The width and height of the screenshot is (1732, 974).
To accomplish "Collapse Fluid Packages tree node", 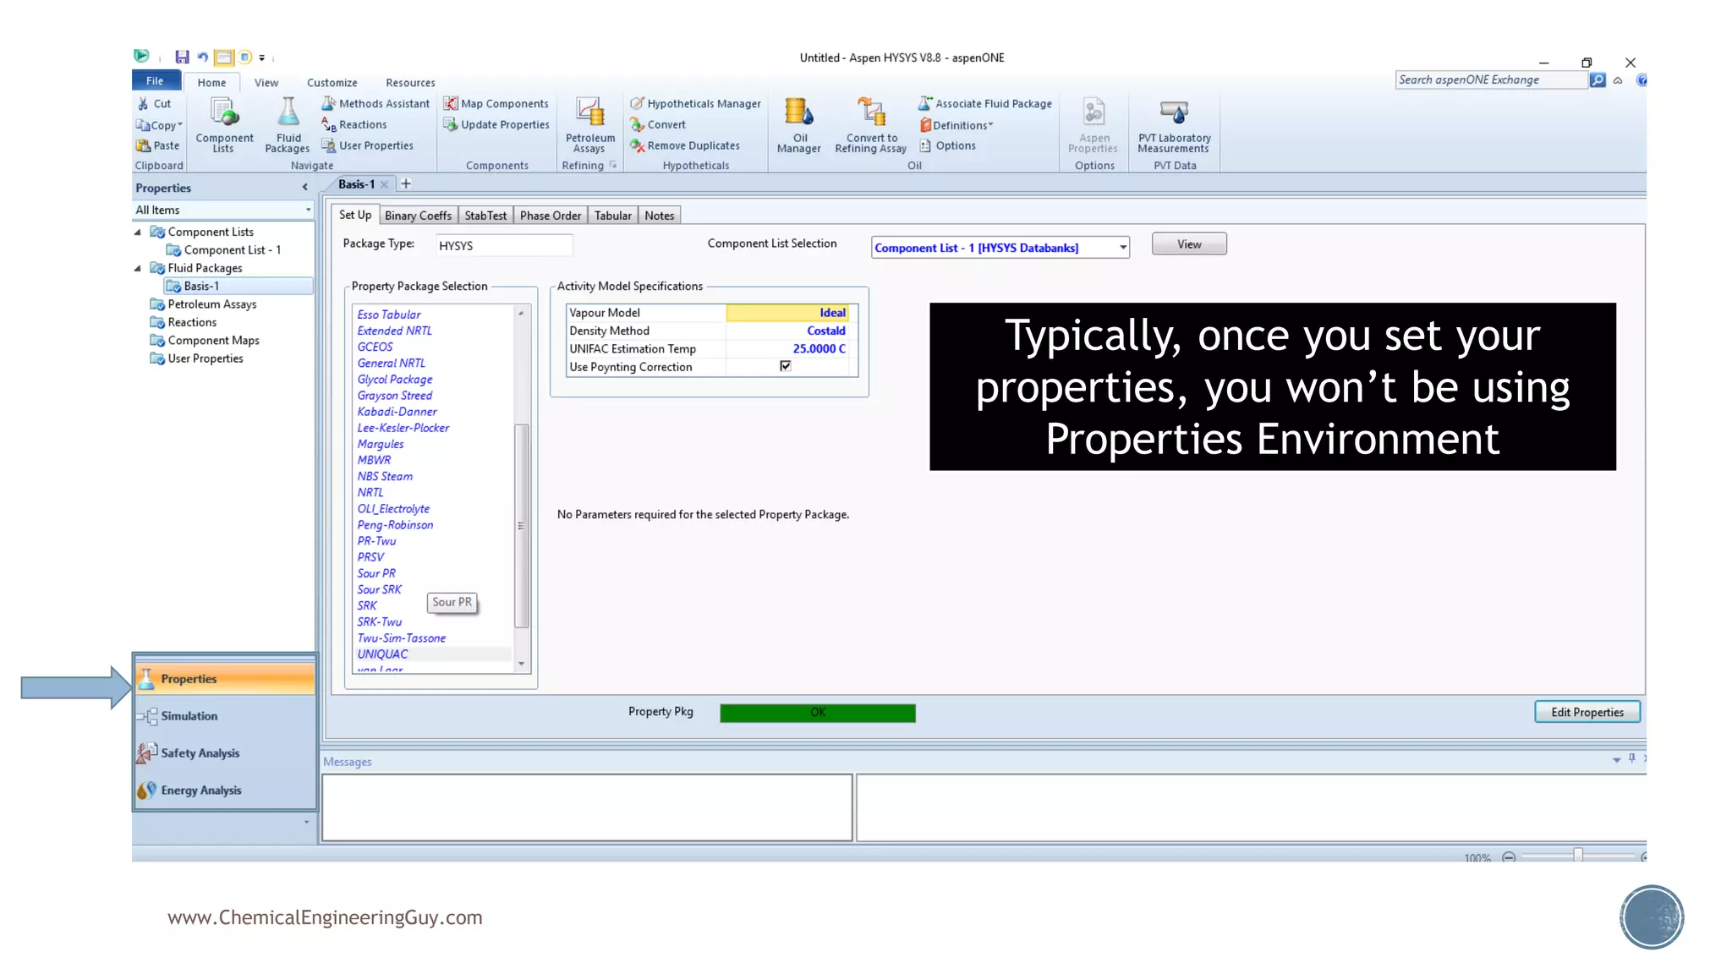I will [138, 268].
